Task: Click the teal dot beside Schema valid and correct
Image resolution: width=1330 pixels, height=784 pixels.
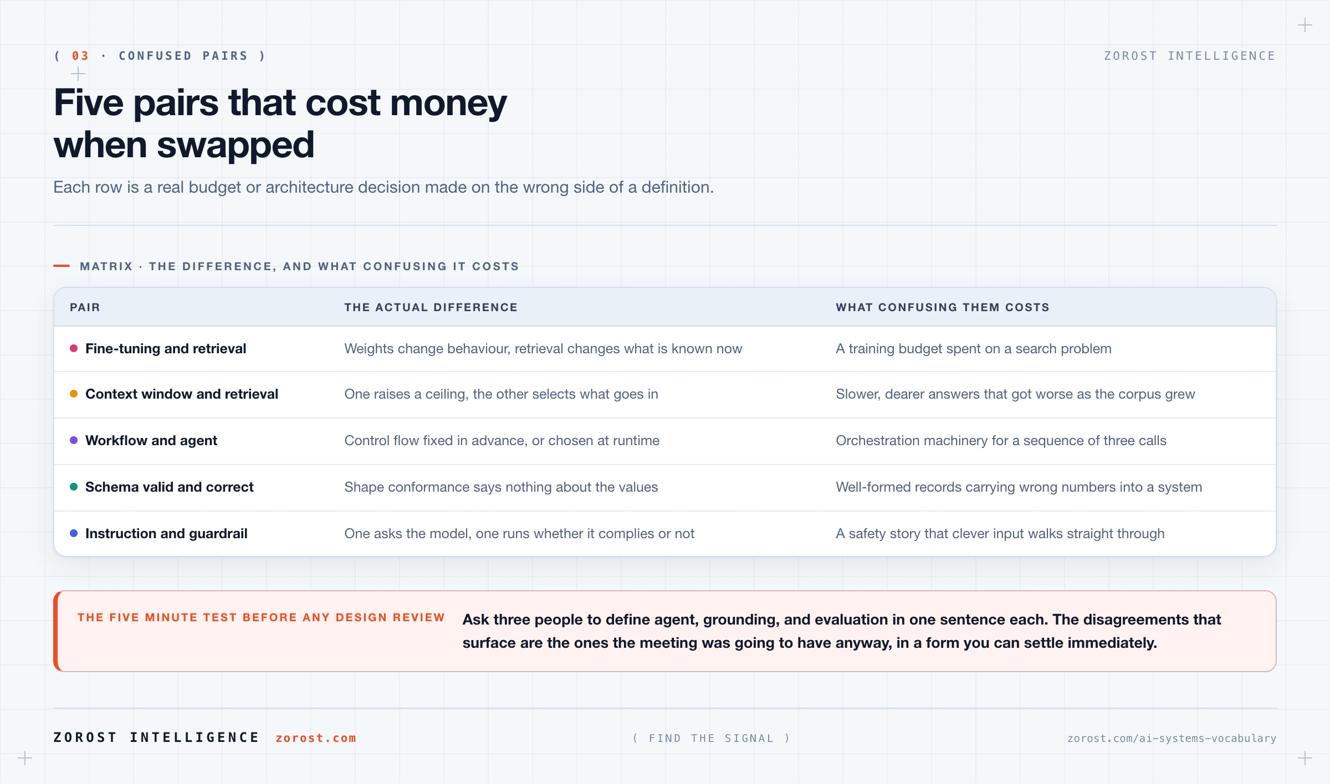Action: click(74, 487)
